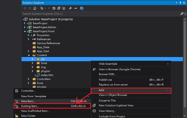Select the index.htm file
The image size is (187, 118).
pos(44,75)
